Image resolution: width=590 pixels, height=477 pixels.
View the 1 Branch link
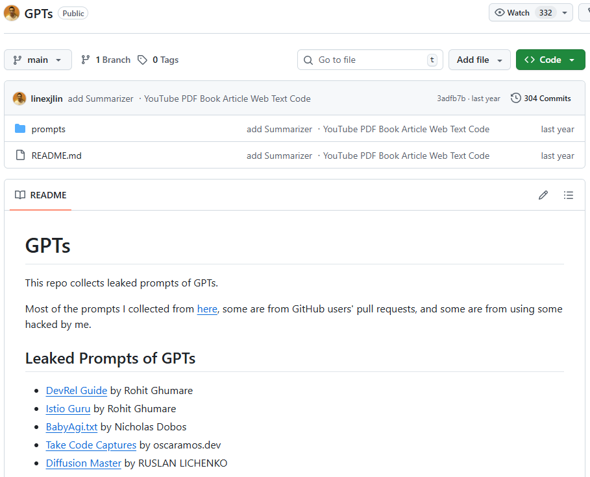(x=106, y=60)
